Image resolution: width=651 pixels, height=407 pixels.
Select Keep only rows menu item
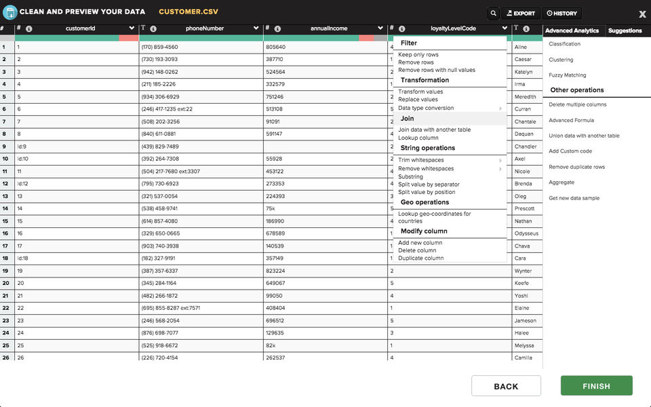[x=418, y=55]
